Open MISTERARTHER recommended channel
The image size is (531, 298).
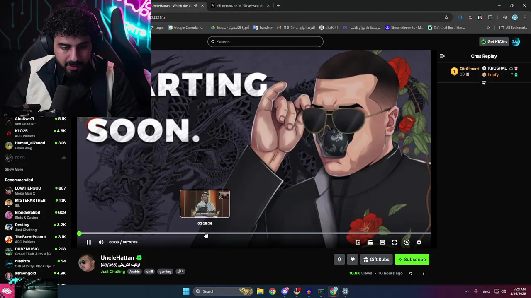[x=35, y=203]
